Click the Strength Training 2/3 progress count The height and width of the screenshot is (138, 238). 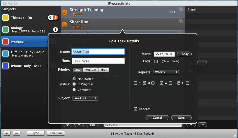(172, 12)
